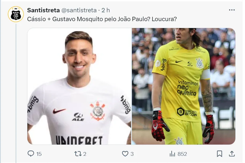
Task: Click the reply count 15
Action: click(x=39, y=154)
